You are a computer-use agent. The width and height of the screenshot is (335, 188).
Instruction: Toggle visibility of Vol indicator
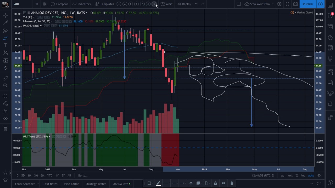(x=38, y=17)
